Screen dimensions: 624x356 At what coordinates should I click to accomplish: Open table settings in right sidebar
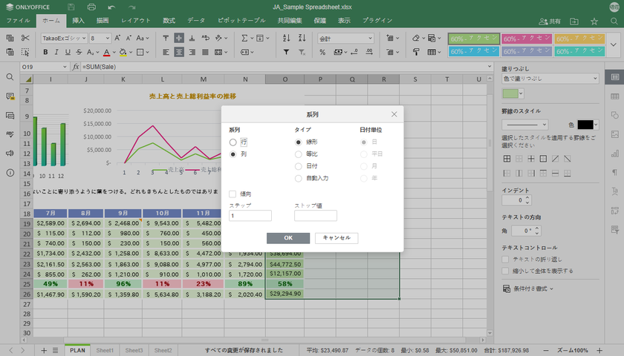615,96
